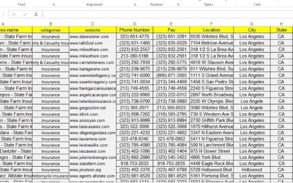
Task: Select phone number (213) 908-7262
Action: [134, 114]
